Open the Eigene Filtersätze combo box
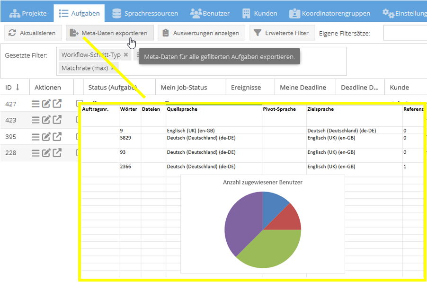 point(405,33)
